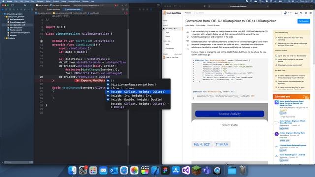The height and width of the screenshot is (177, 315).
Task: Run the project with Xcode's play button
Action: coord(25,5)
